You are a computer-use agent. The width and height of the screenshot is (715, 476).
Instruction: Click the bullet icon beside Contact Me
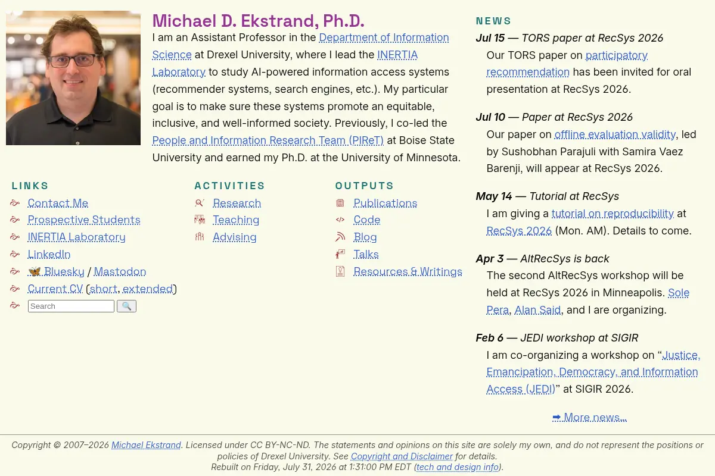tap(15, 203)
